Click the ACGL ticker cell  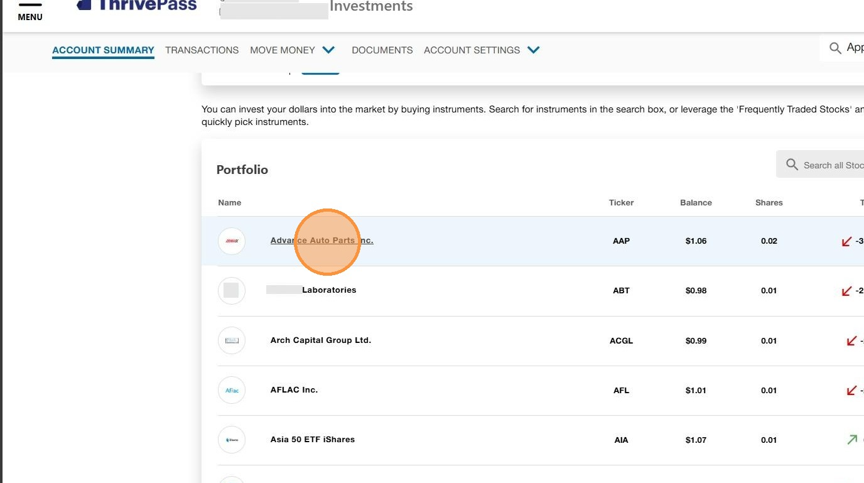[x=621, y=341]
